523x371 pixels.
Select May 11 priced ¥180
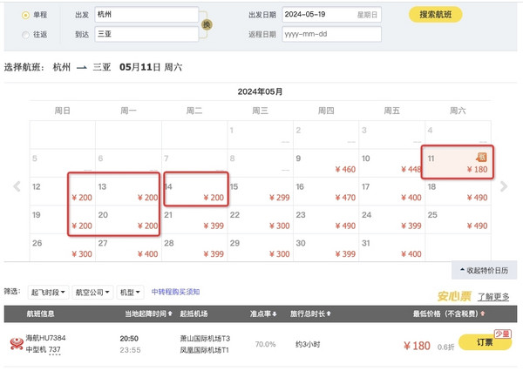coord(458,163)
